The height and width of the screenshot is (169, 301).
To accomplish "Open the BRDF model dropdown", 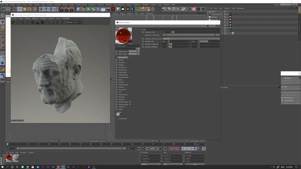I will 134,54.
